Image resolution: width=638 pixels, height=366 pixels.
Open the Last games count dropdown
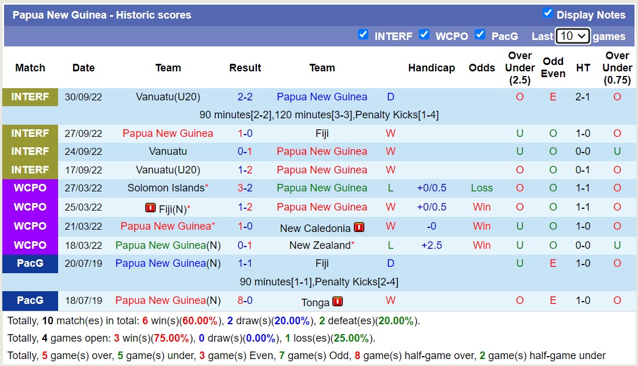pos(572,36)
